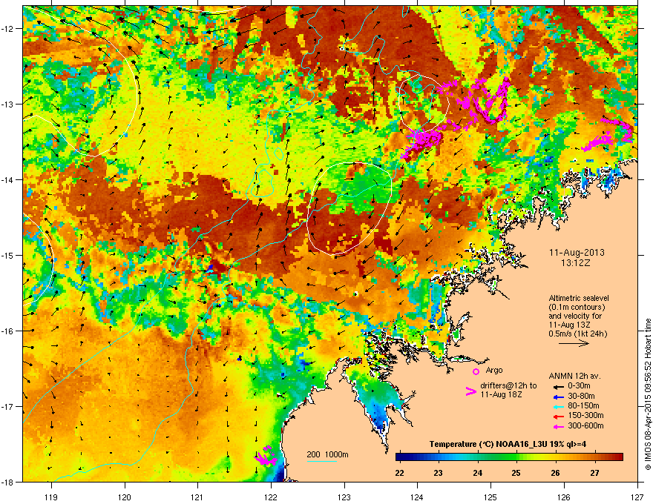Click the (0.1m contours) caption line
The width and height of the screenshot is (653, 504).
[x=577, y=308]
